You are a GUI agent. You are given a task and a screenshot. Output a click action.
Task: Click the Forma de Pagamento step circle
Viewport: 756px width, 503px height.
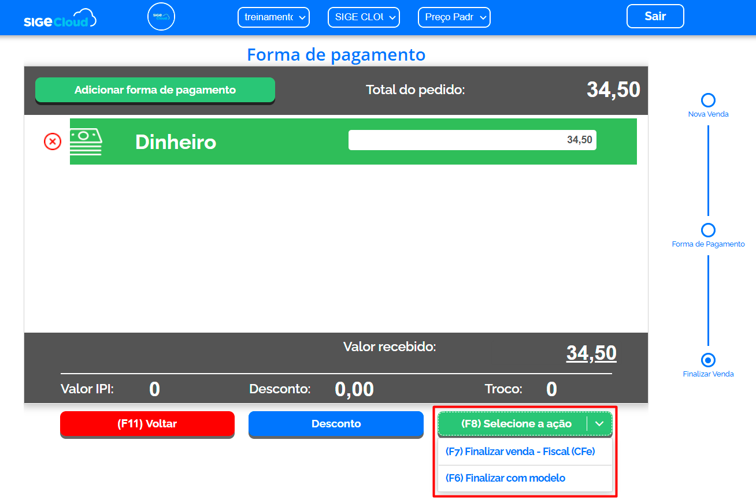click(x=708, y=230)
